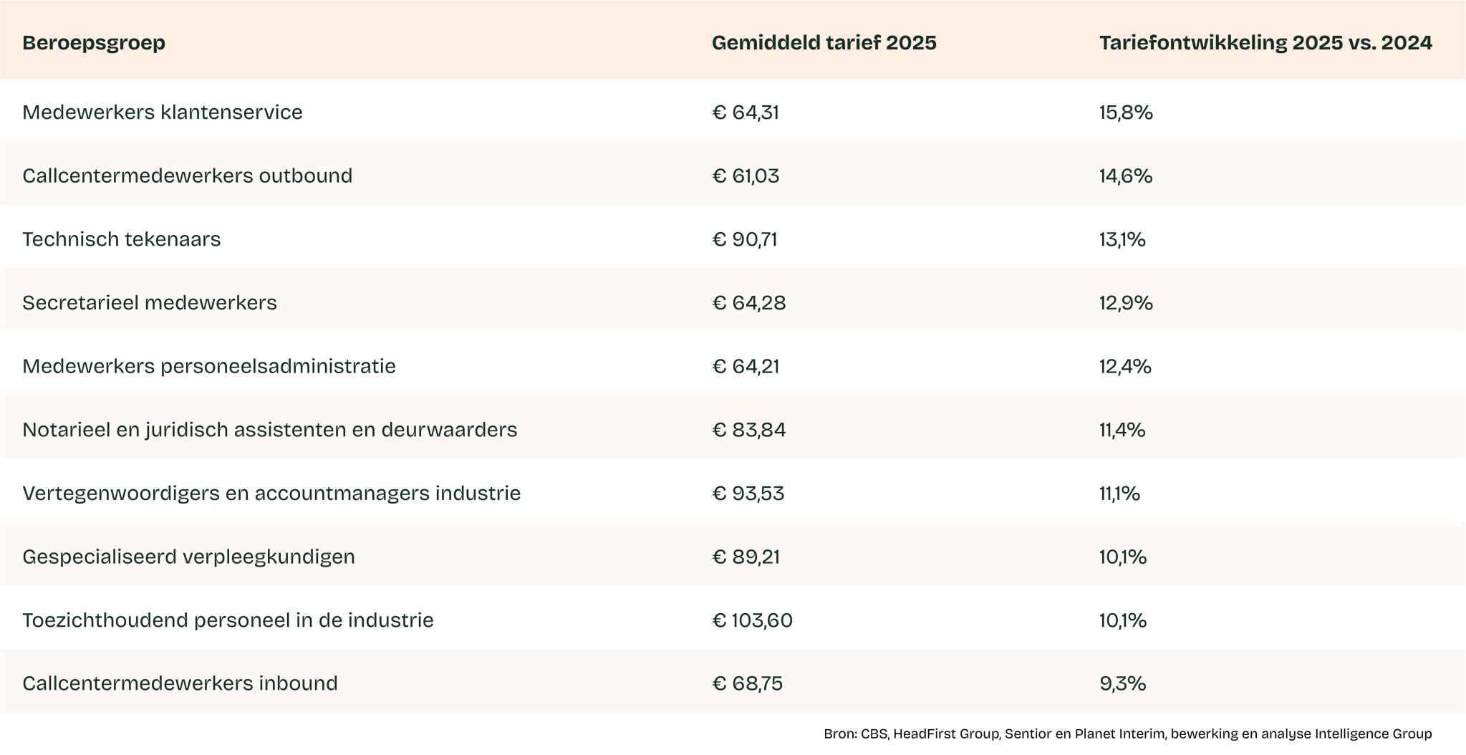Select the Medewerkers klantenservice row label

(x=163, y=112)
